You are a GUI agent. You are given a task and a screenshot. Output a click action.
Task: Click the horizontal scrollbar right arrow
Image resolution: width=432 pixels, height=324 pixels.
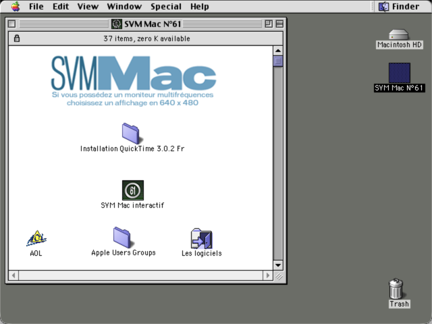[268, 275]
